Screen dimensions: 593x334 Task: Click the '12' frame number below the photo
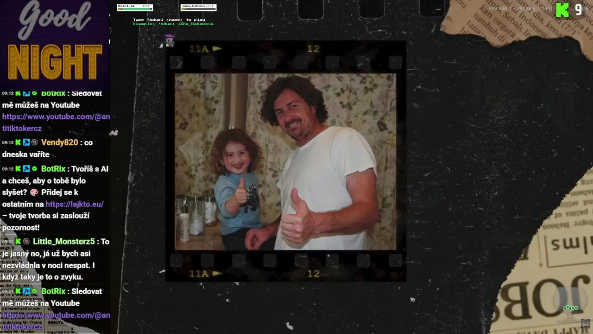[313, 274]
